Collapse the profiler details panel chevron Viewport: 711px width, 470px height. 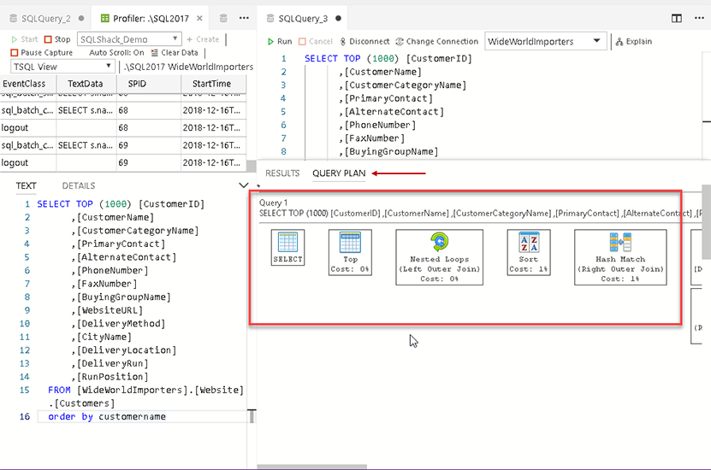[243, 185]
